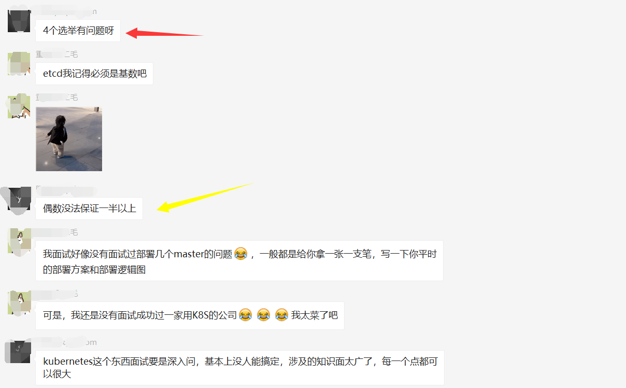Image resolution: width=626 pixels, height=388 pixels.
Task: Click sender name above the kubernetes message
Action: click(x=66, y=343)
